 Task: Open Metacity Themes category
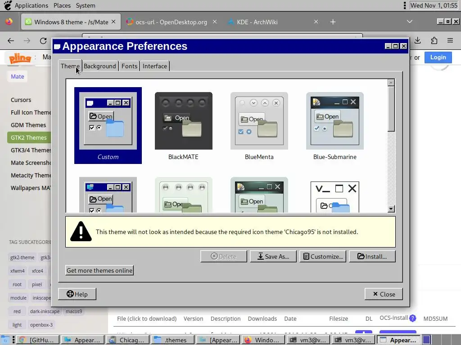[x=31, y=176]
